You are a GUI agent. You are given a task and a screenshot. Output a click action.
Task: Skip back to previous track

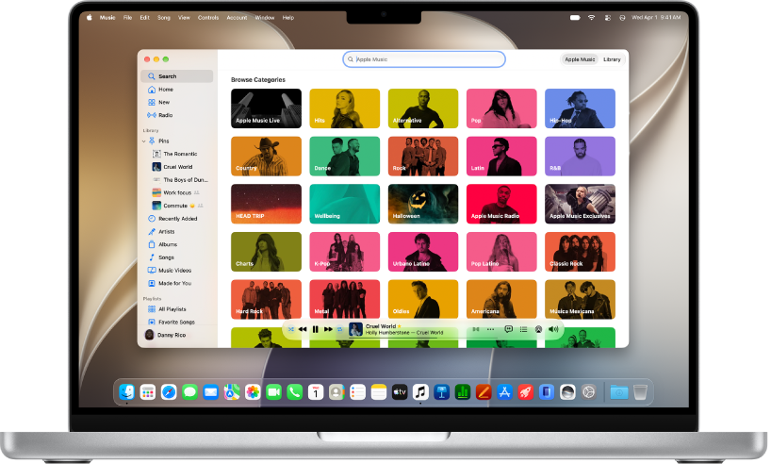303,329
